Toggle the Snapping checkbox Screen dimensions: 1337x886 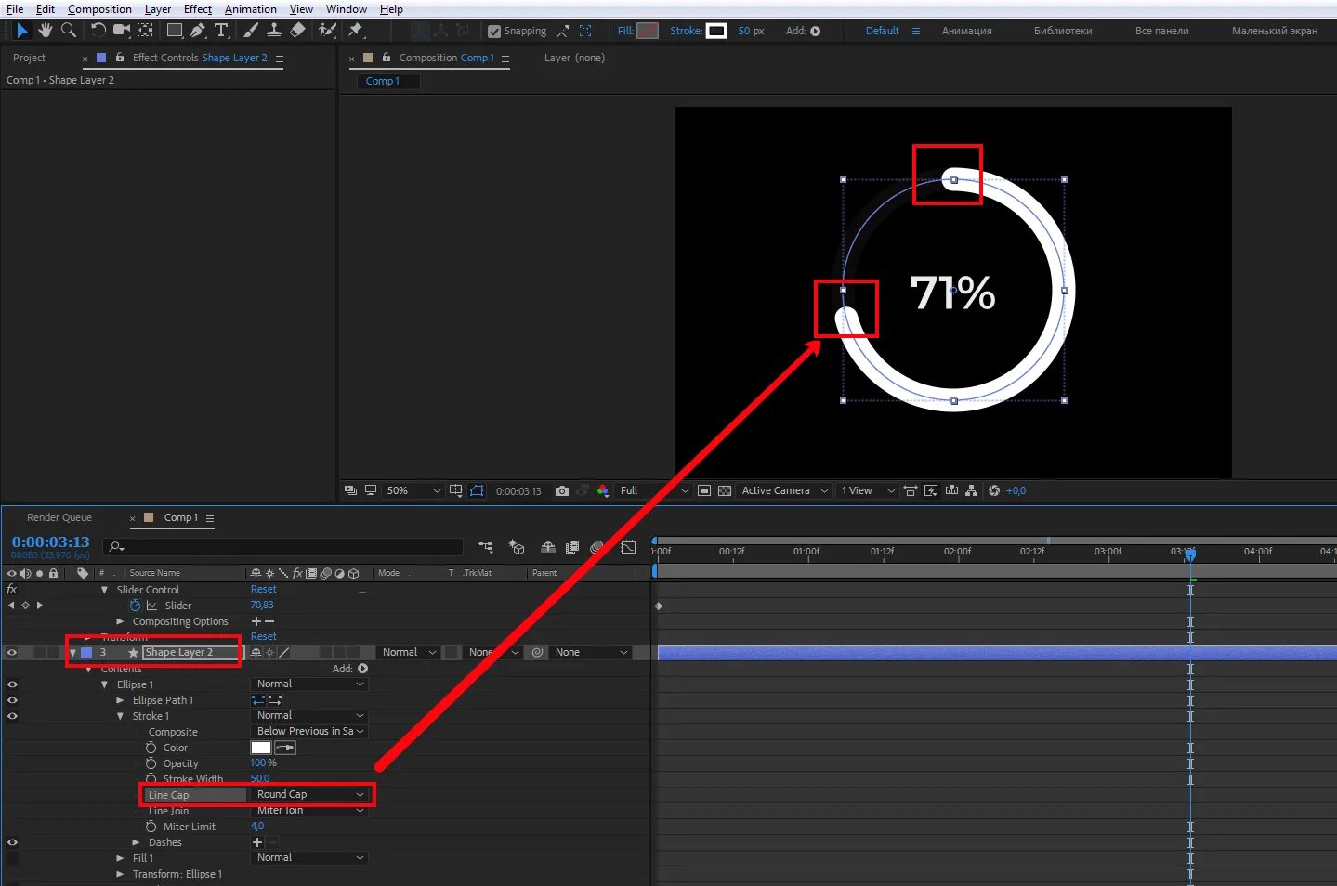[494, 32]
